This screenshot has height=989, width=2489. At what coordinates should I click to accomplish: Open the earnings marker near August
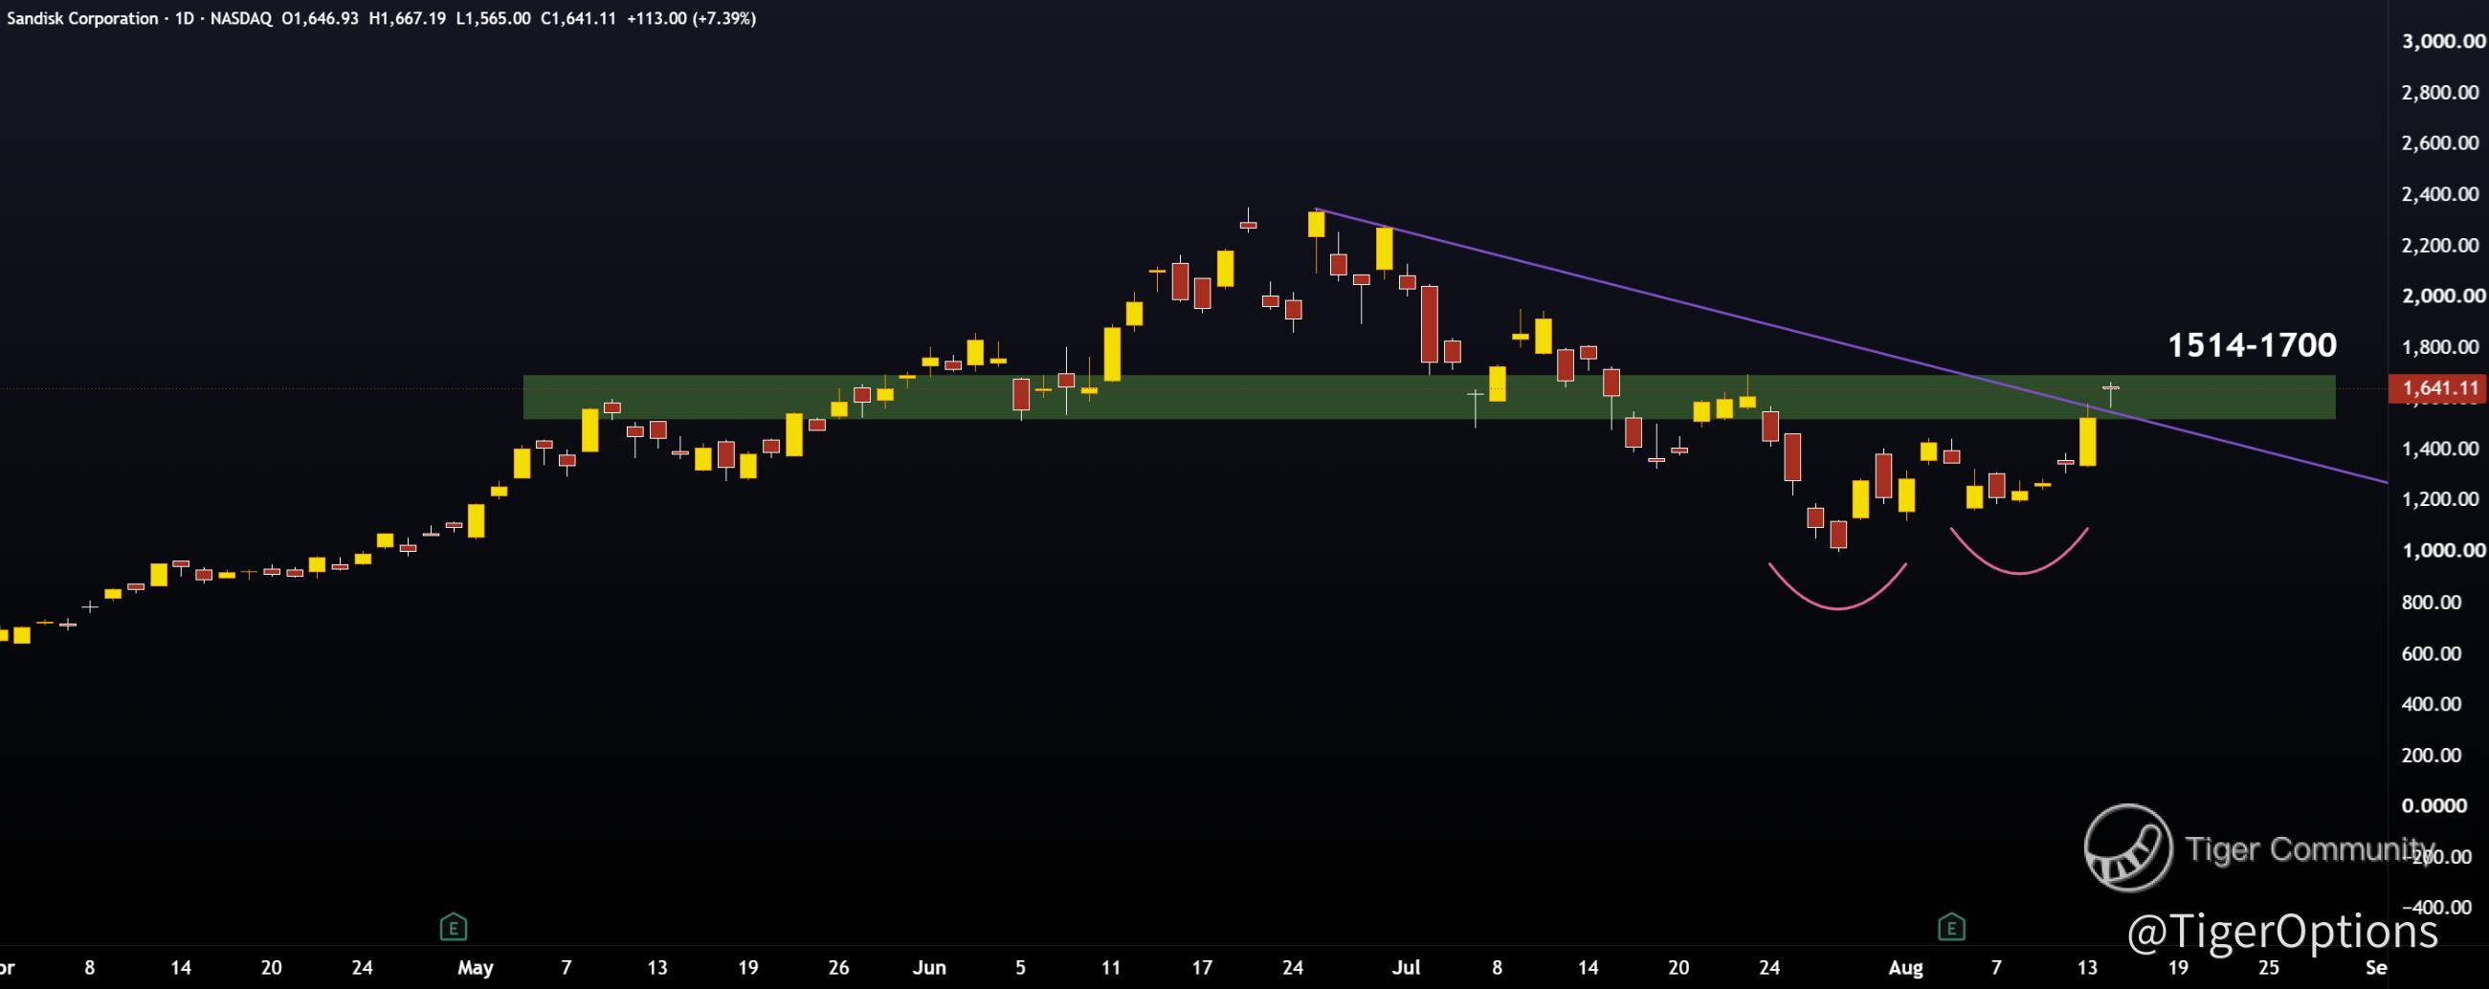click(1951, 927)
